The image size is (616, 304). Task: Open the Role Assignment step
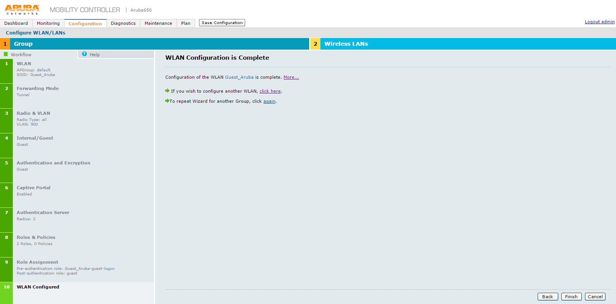(x=77, y=269)
